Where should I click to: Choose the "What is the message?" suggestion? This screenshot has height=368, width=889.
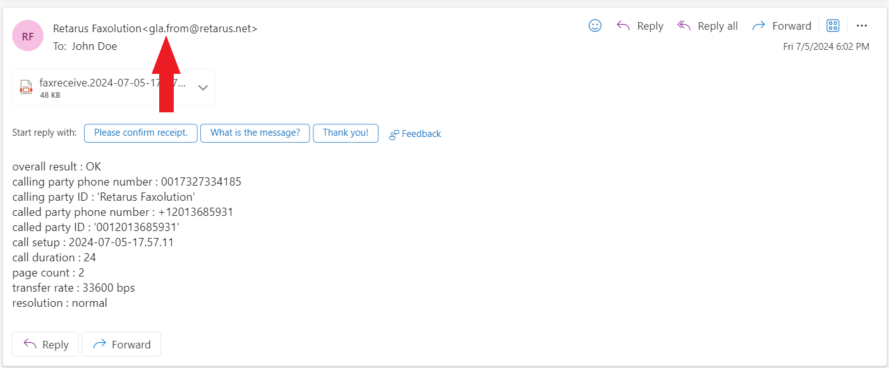[x=255, y=133]
